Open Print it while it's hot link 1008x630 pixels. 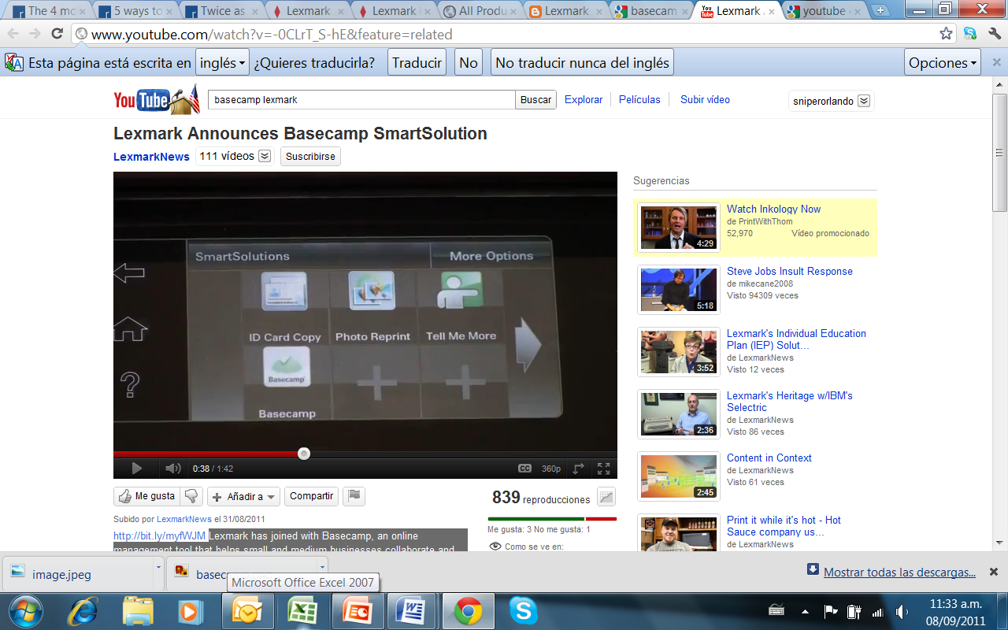(784, 526)
